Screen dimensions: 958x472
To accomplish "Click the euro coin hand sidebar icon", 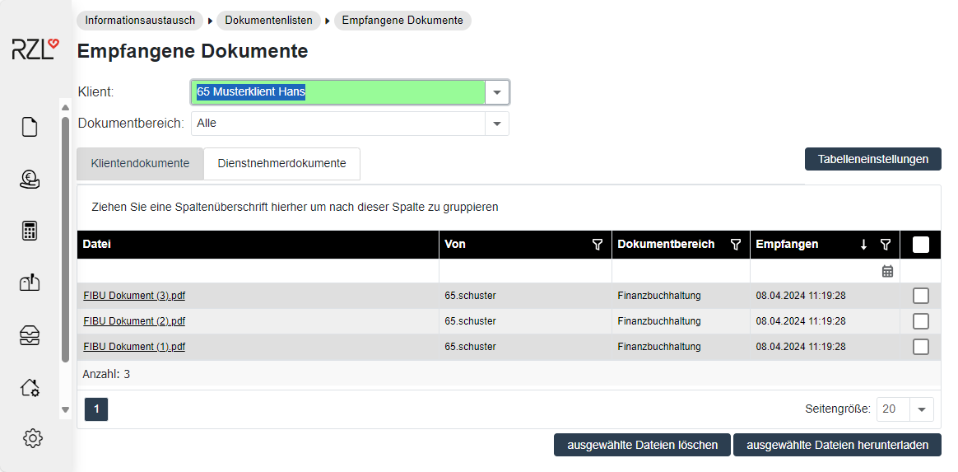I will coord(30,179).
